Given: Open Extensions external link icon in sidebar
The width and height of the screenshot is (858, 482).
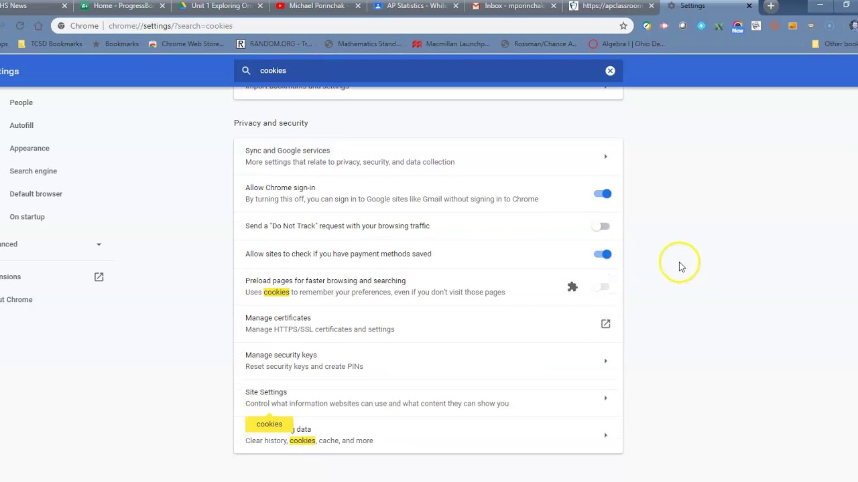Looking at the screenshot, I should click(99, 277).
